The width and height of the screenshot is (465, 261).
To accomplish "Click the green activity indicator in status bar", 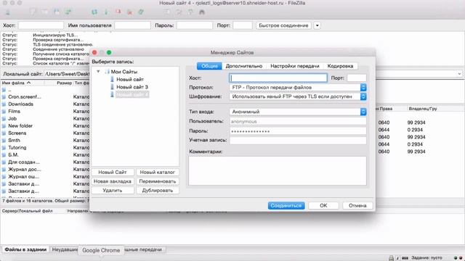I will [x=456, y=258].
